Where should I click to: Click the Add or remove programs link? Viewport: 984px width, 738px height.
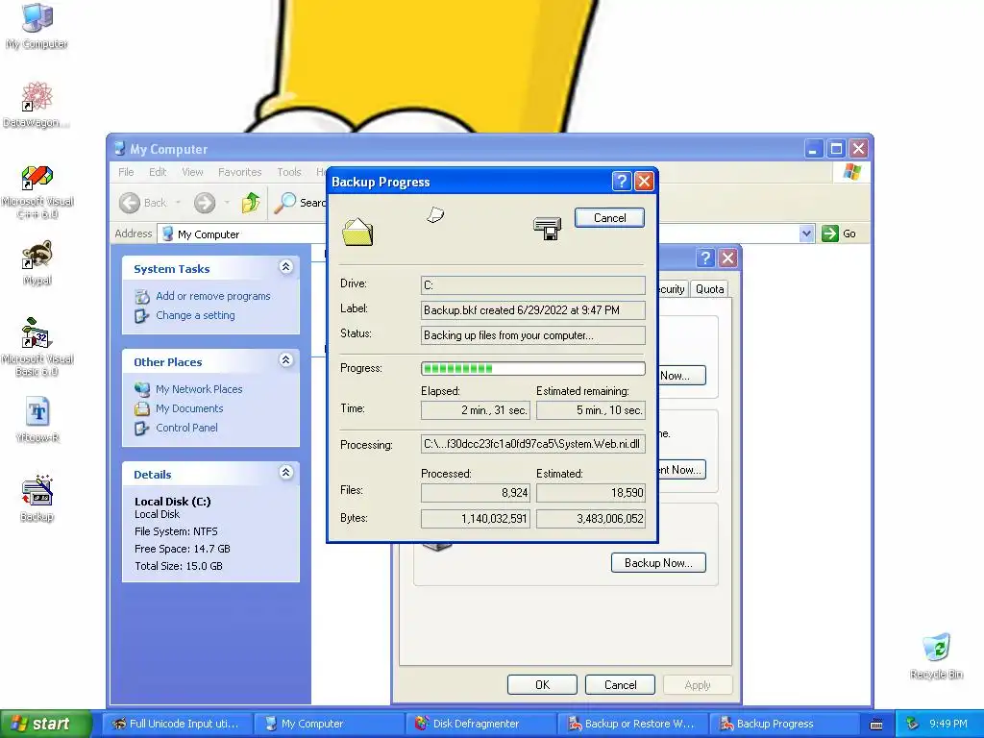(213, 296)
